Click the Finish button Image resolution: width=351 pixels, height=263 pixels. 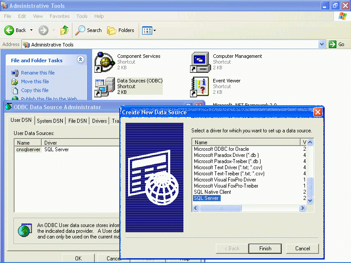(x=265, y=249)
